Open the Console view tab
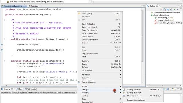Viewport: 183px width, 103px height. [7, 89]
